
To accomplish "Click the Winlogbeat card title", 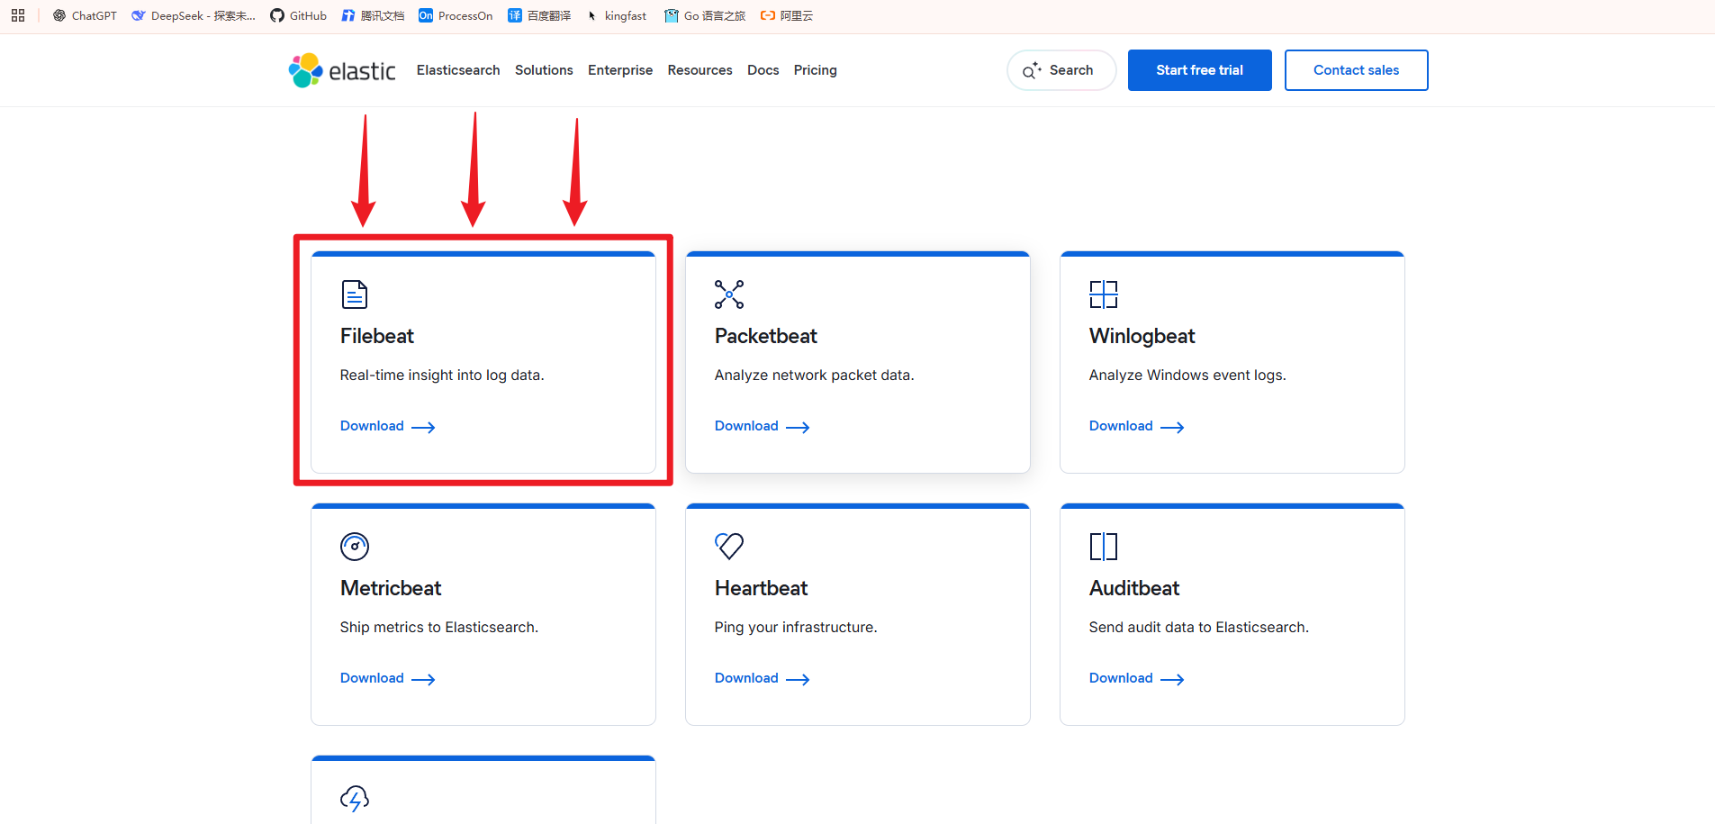I will tap(1142, 337).
